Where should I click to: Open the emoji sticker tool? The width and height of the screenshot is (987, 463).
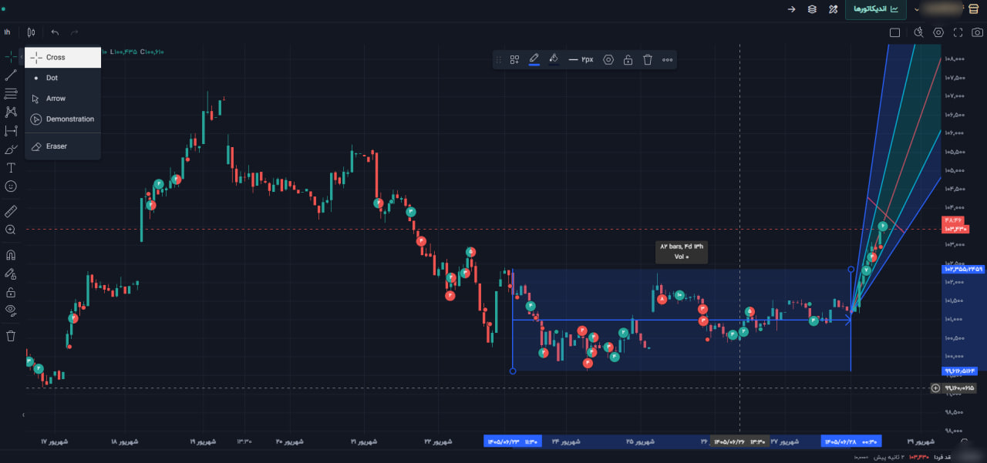click(x=11, y=186)
